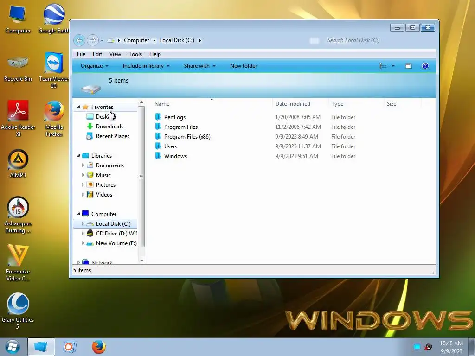Select the Recycle Bin icon

click(x=18, y=68)
